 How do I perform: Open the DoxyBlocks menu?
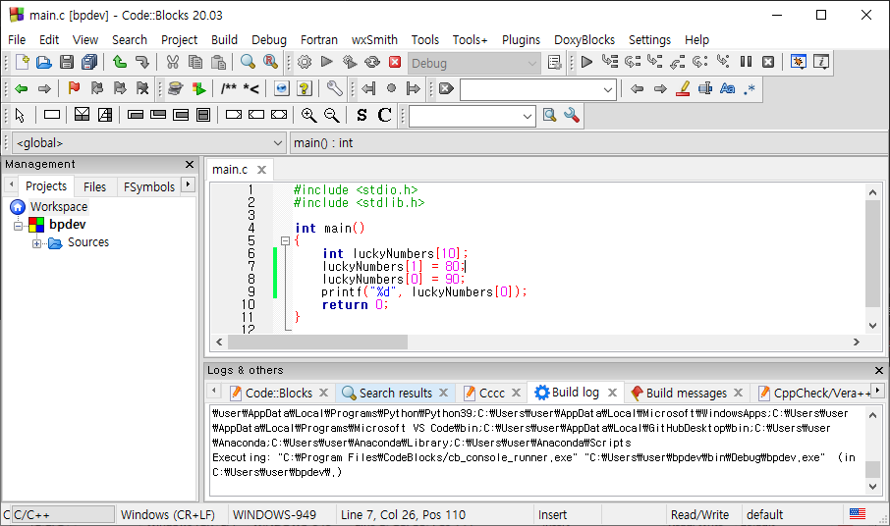pos(584,39)
